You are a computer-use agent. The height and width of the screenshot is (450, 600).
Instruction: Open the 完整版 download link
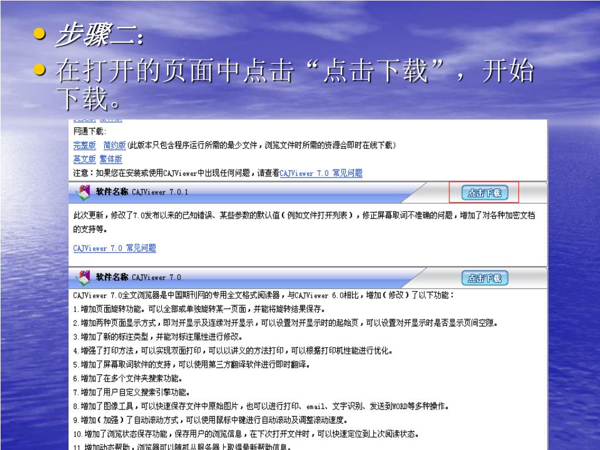pos(84,145)
